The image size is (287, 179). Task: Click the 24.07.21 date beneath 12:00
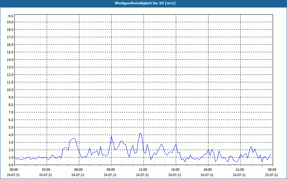pos(142,175)
